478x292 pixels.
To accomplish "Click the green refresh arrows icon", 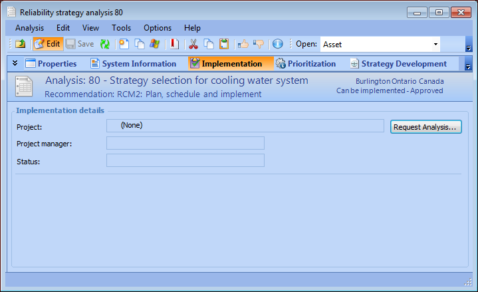I will pyautogui.click(x=105, y=44).
